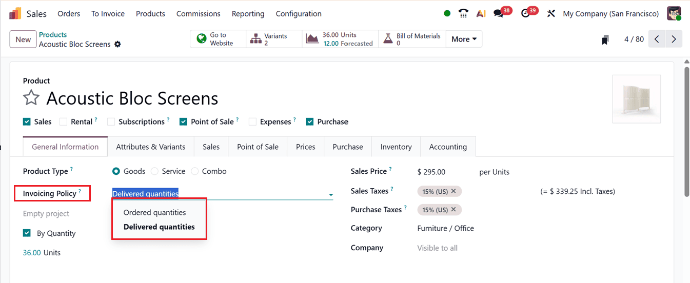Choose Delivered quantities option
Image resolution: width=690 pixels, height=283 pixels.
tap(159, 227)
